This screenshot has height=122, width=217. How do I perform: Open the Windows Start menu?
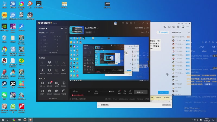[x=2, y=120]
